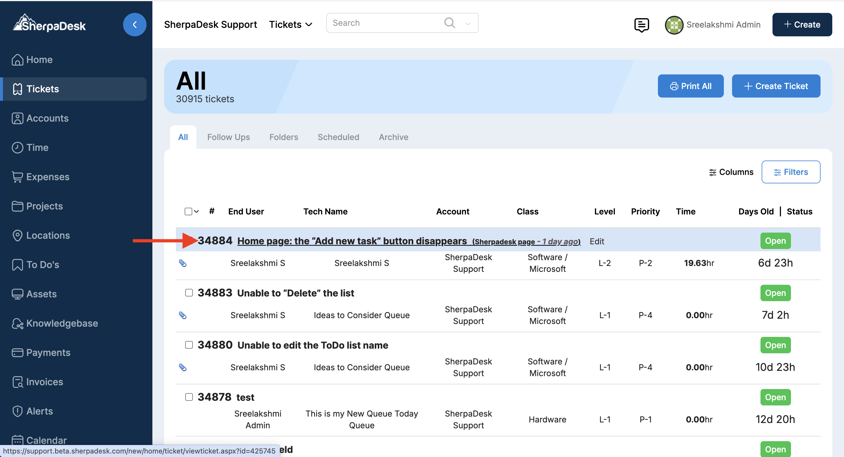Viewport: 844px width, 457px height.
Task: Click the Sreelakshmi Admin avatar icon
Action: 674,25
